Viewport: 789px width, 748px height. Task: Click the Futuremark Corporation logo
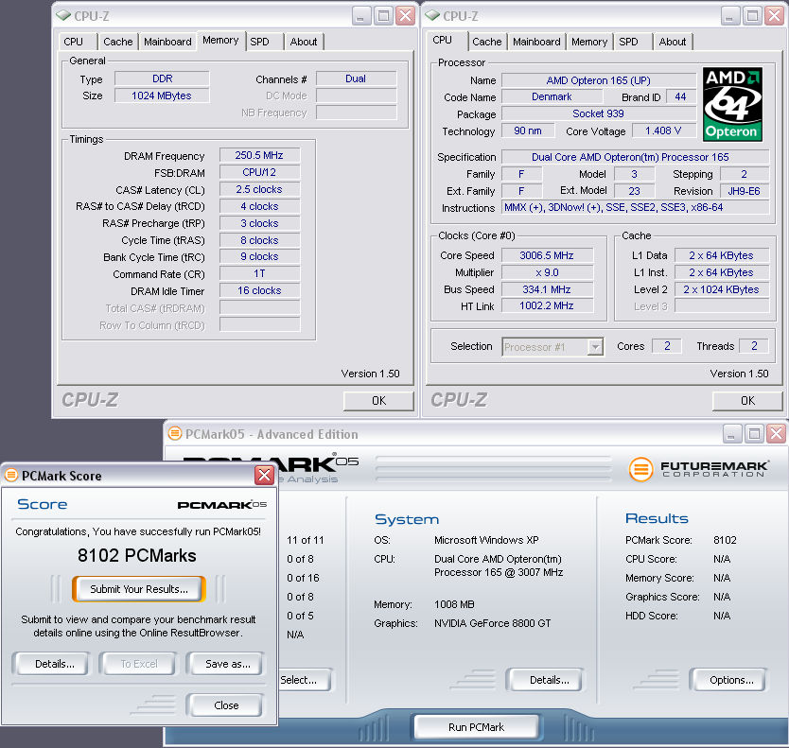698,469
